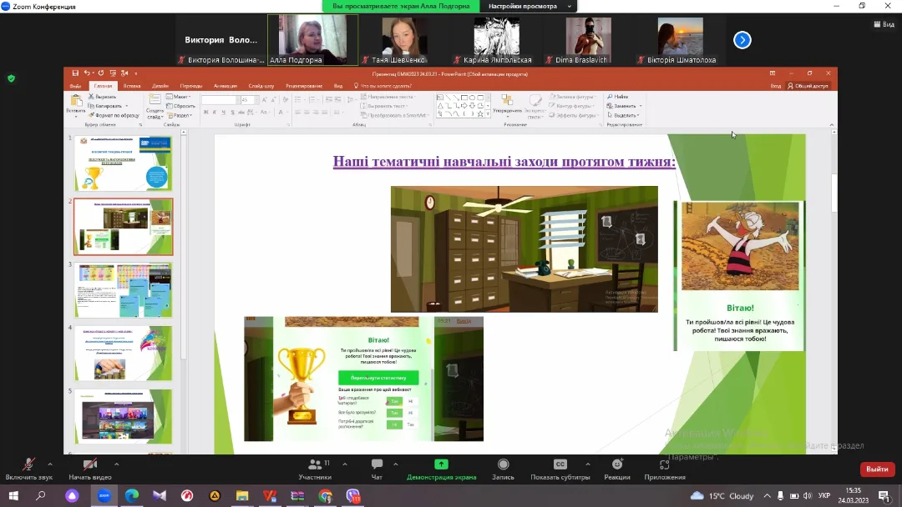Start camera with Начать видео button
902x507 pixels.
pyautogui.click(x=89, y=465)
